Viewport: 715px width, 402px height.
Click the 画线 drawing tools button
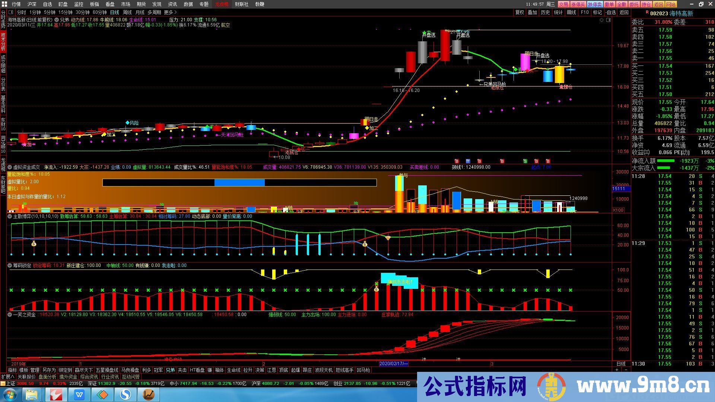point(571,12)
